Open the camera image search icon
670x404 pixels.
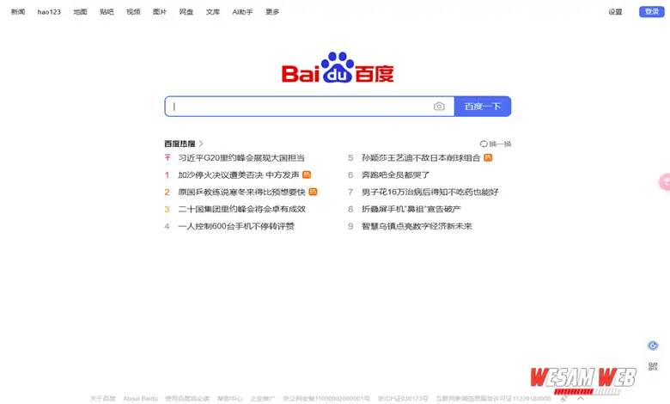point(439,107)
